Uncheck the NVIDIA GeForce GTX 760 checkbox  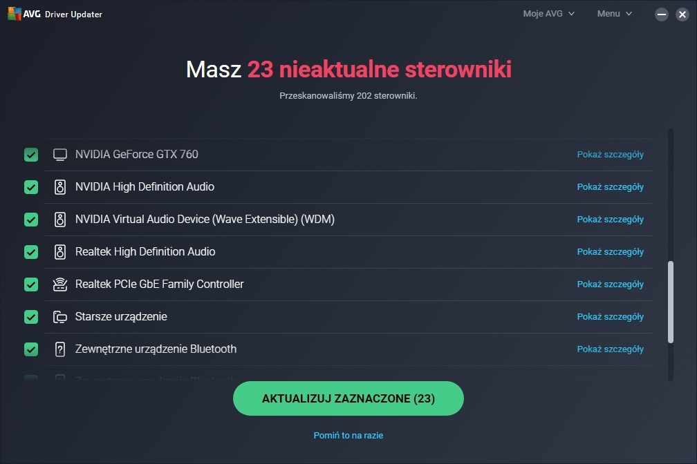tap(31, 155)
